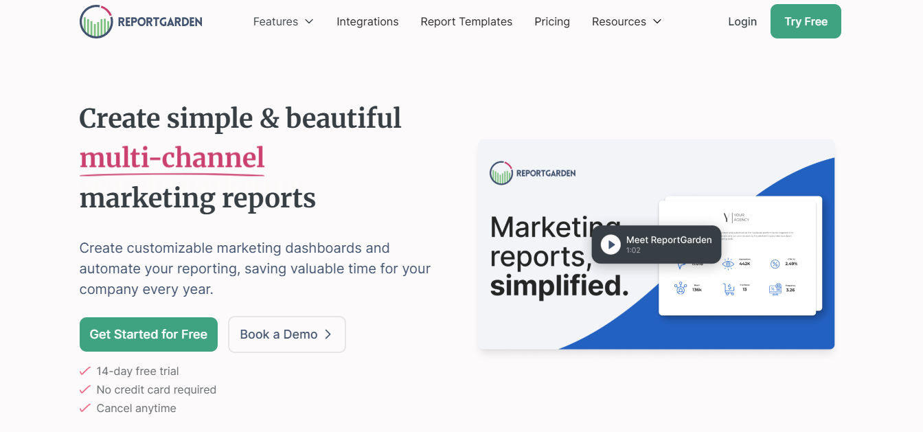Click the eye Impressions icon in the preview
Viewport: 923px width, 432px height.
point(728,264)
